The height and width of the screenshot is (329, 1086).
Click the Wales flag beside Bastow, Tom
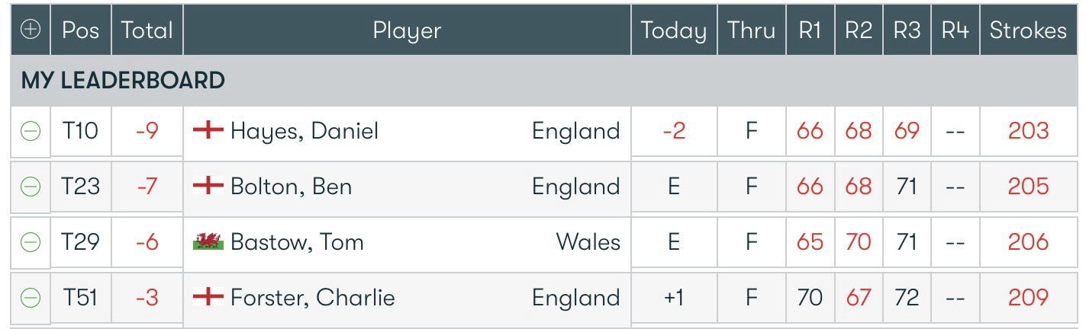[x=208, y=242]
